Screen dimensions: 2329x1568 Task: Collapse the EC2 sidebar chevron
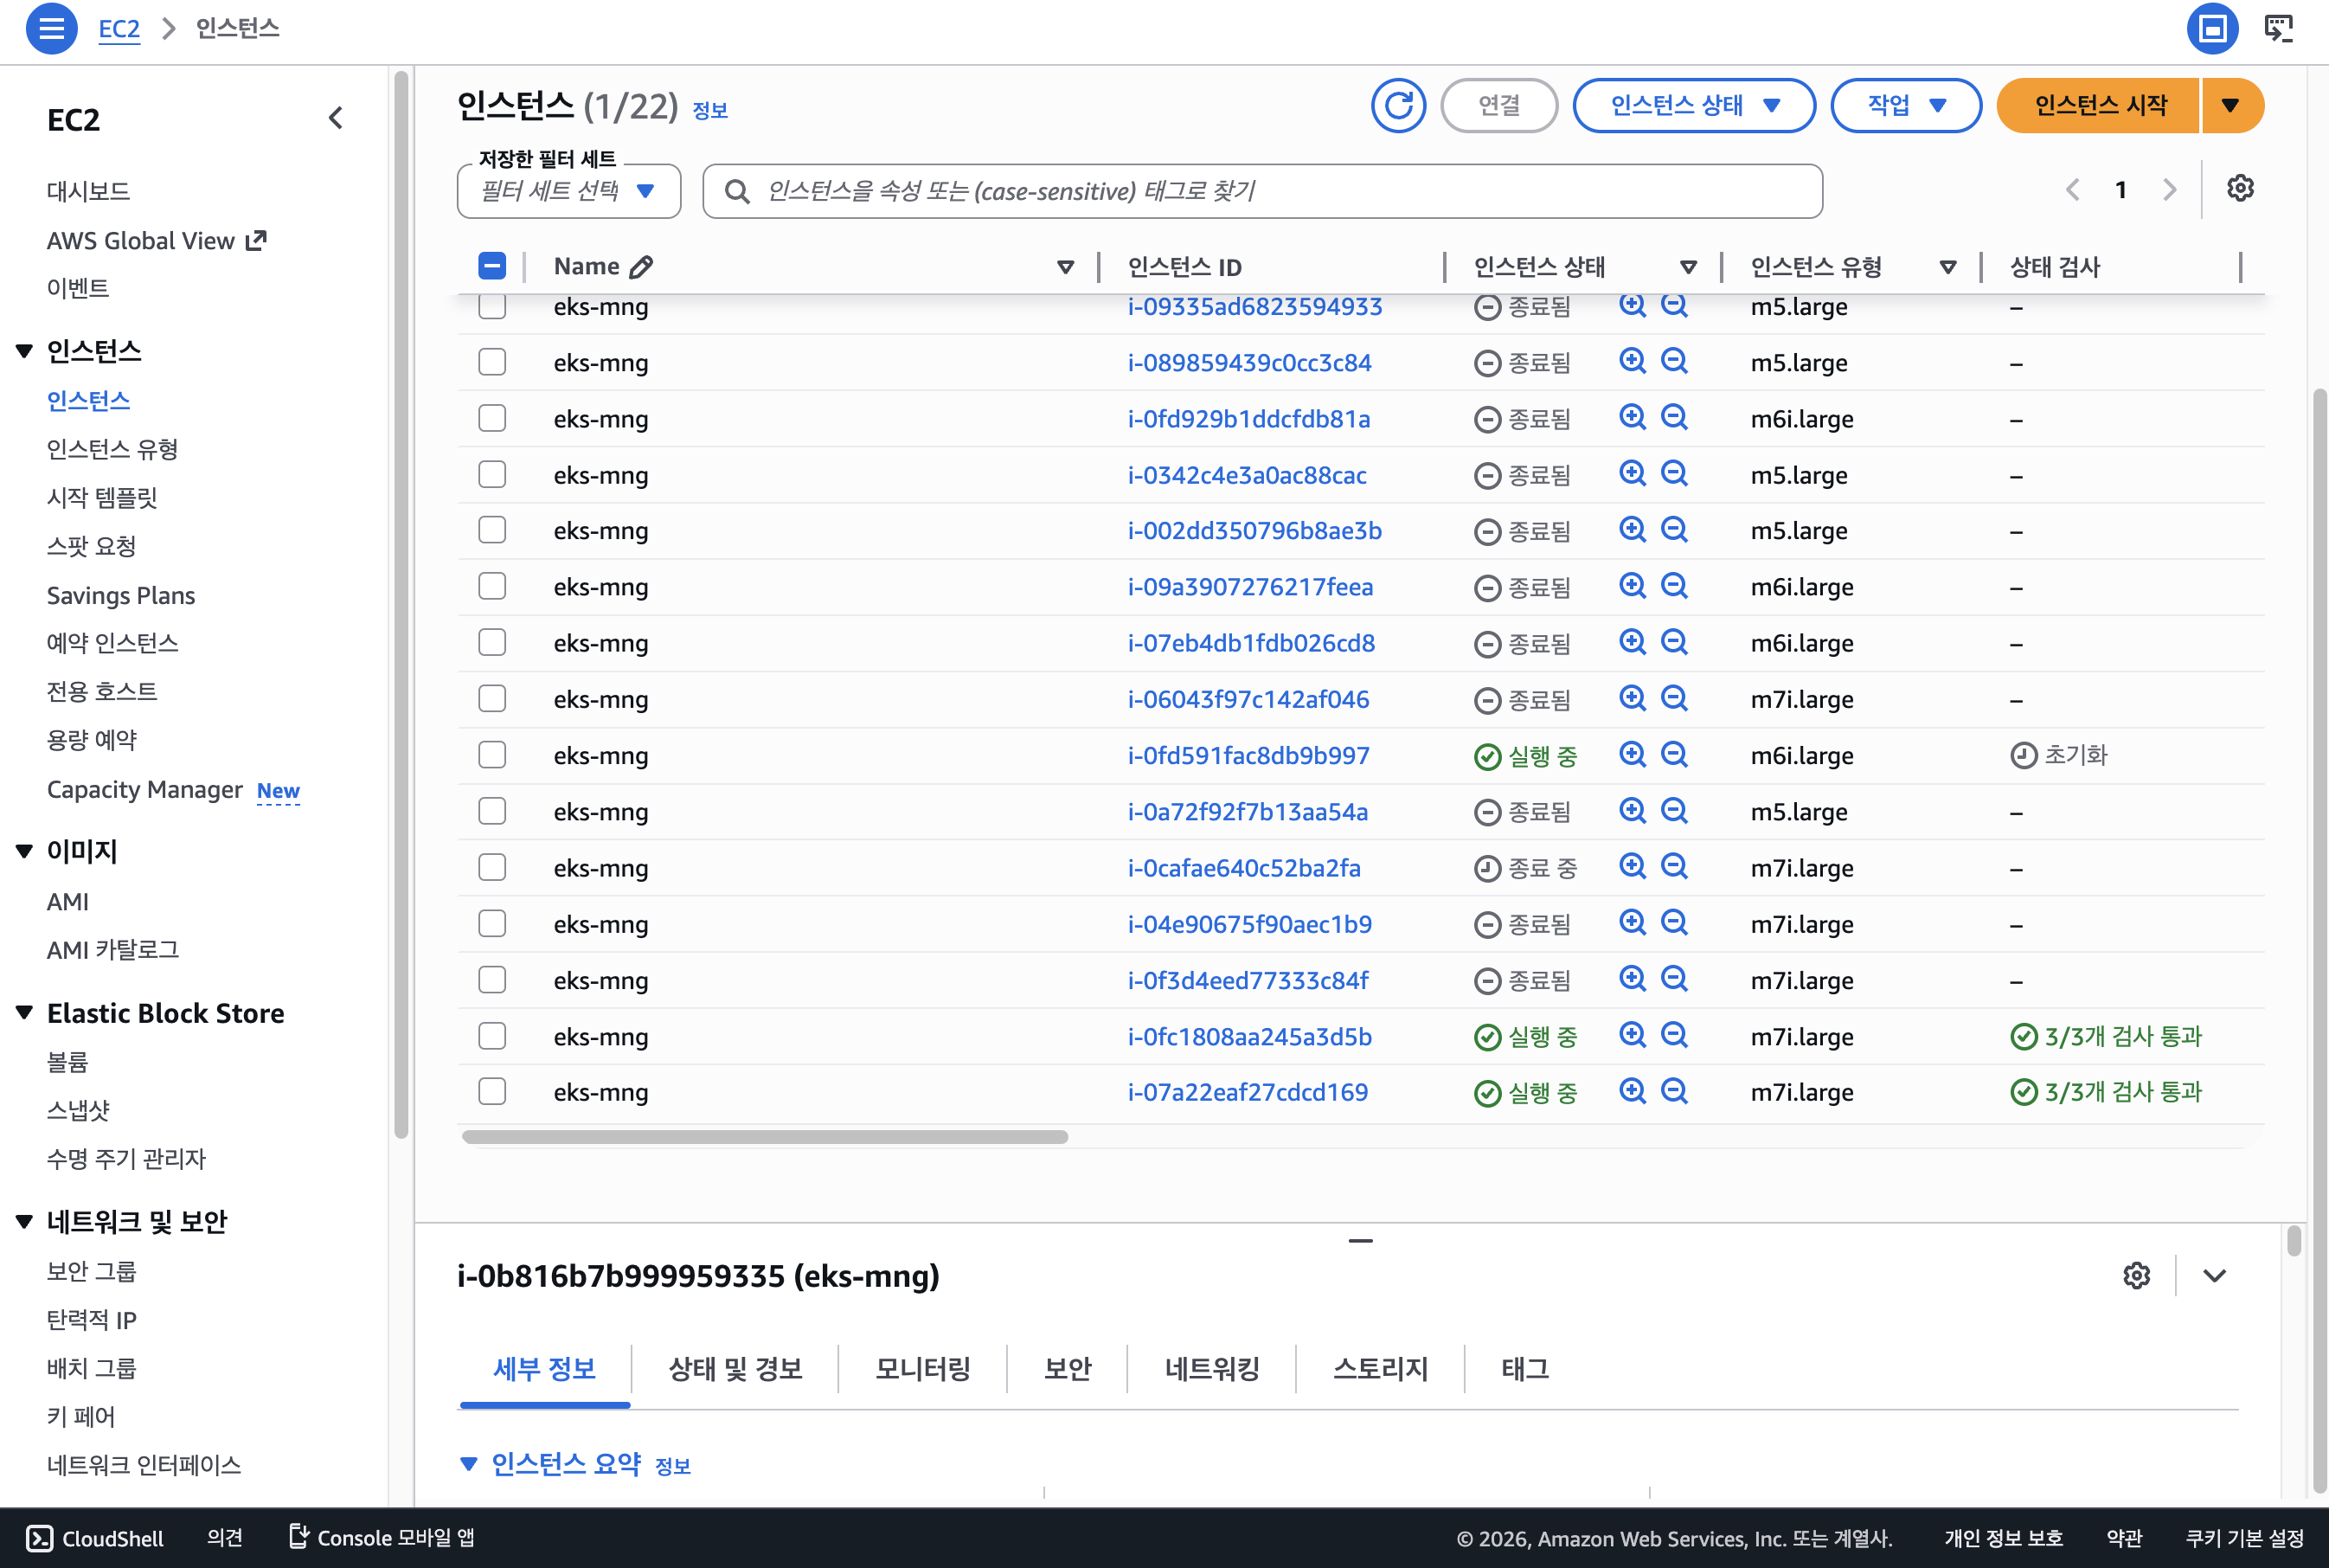click(x=336, y=118)
